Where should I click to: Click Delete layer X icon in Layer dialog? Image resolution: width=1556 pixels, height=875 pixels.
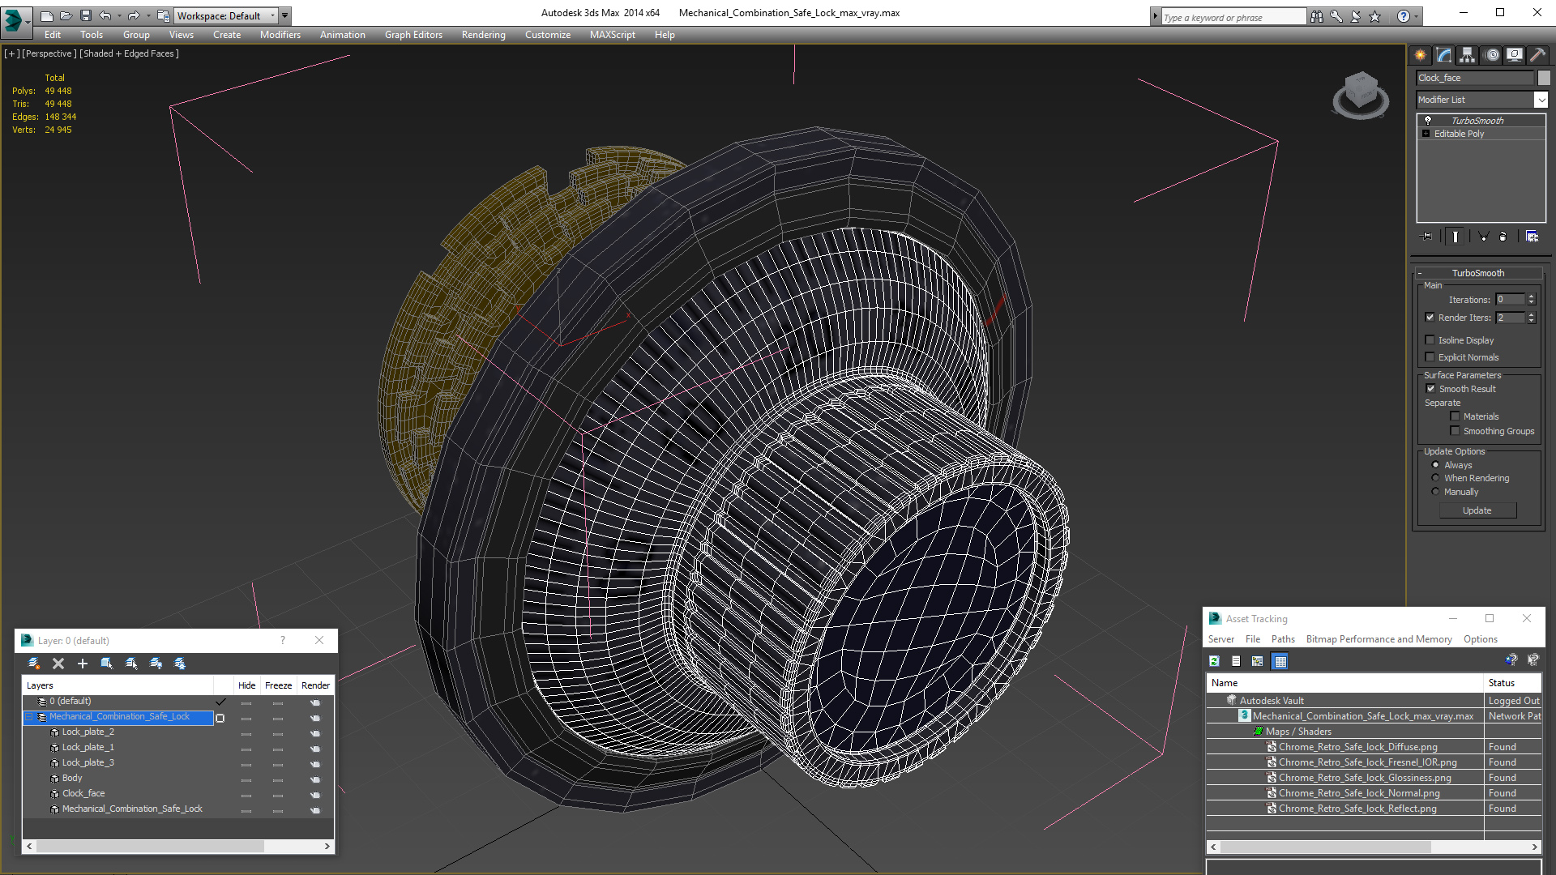[x=58, y=664]
